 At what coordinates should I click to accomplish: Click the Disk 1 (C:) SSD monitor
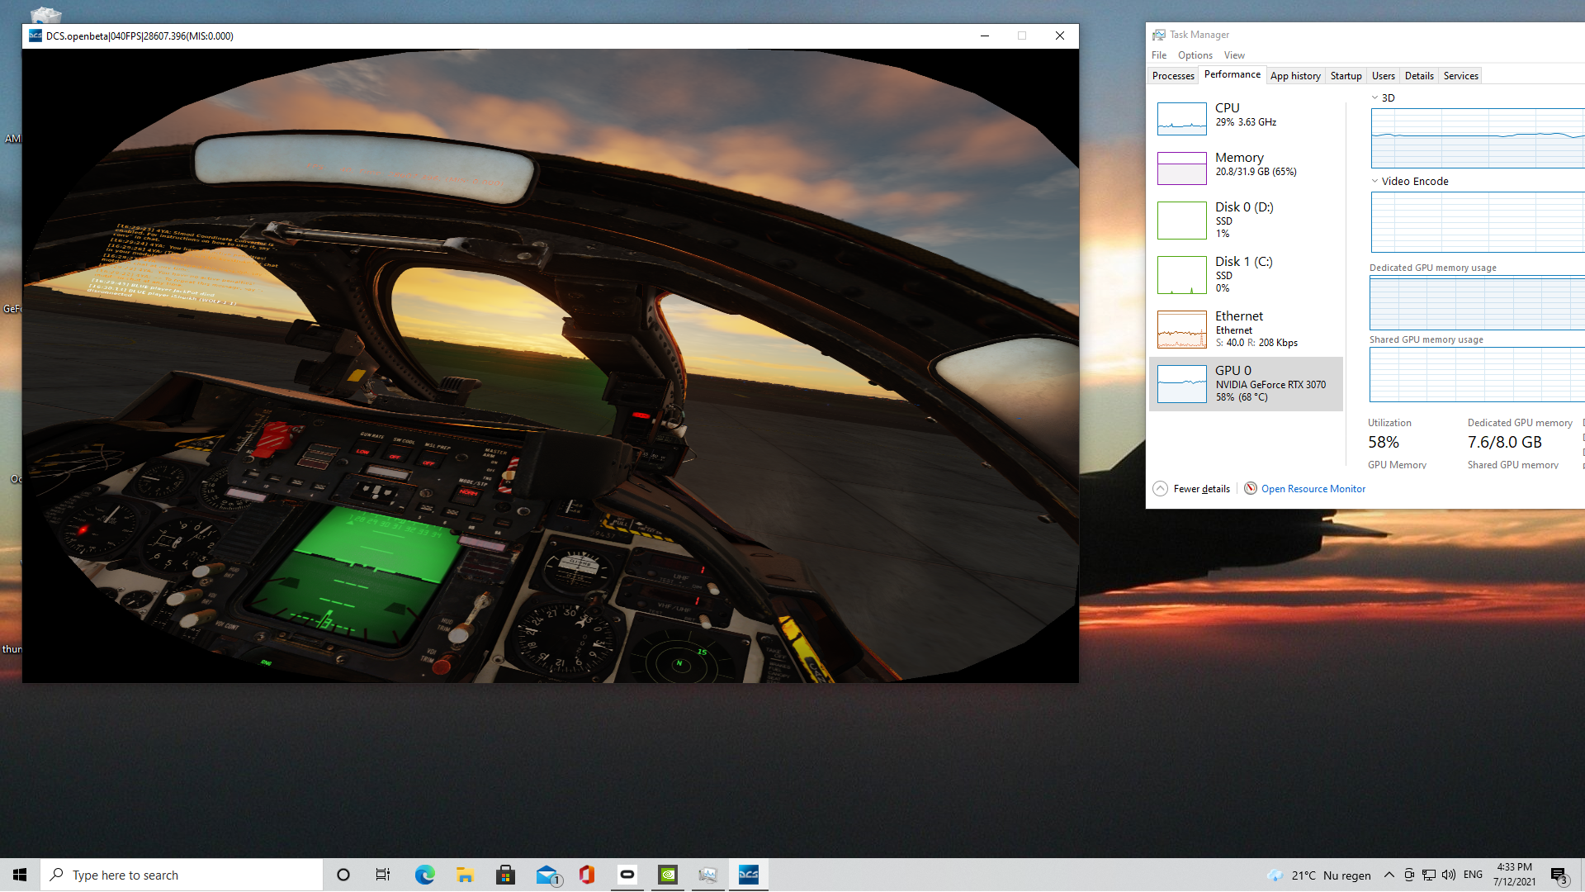[1246, 273]
